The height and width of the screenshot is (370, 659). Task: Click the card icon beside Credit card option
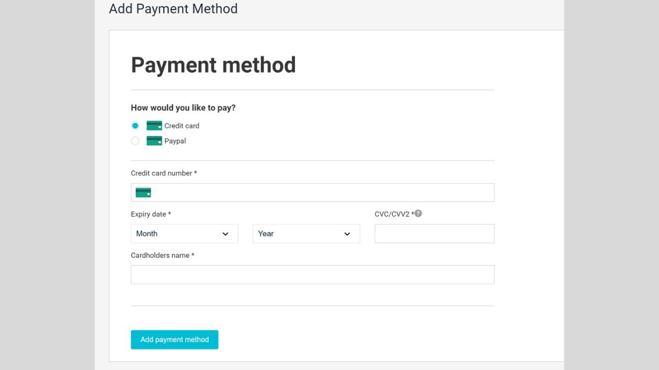(x=154, y=126)
